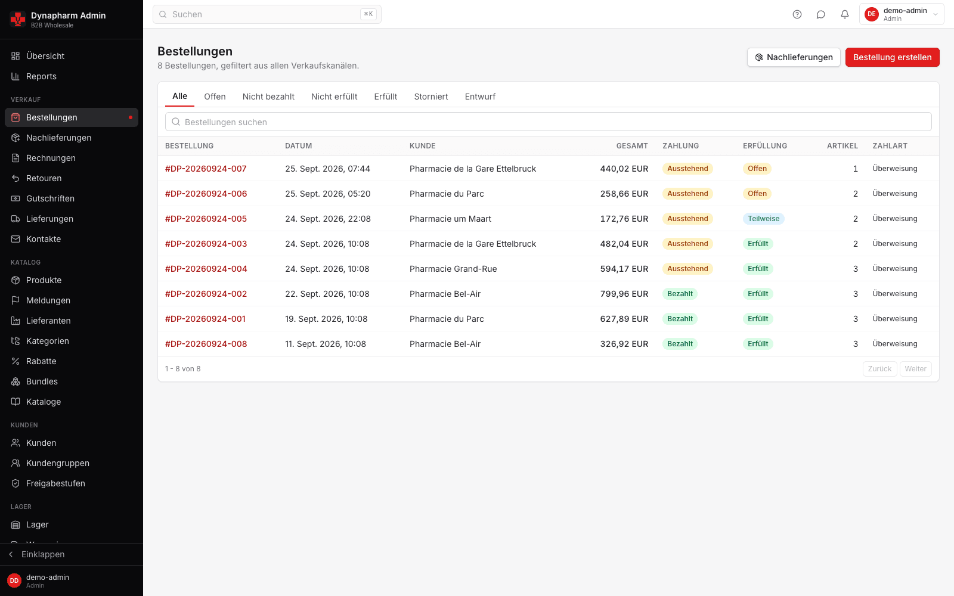Click the Bestellung erstellen button
This screenshot has width=954, height=596.
tap(893, 57)
